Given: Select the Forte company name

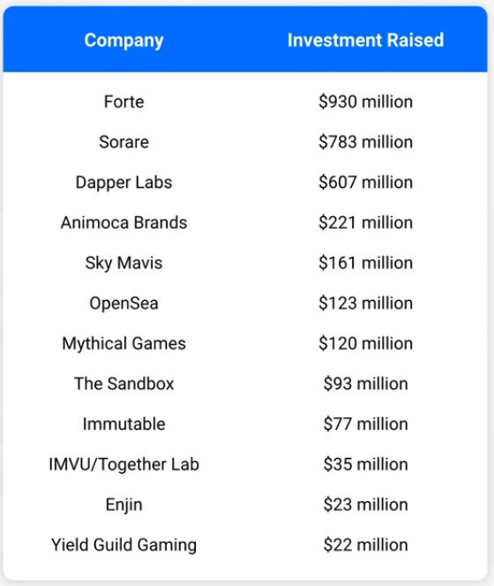Looking at the screenshot, I should (x=123, y=101).
